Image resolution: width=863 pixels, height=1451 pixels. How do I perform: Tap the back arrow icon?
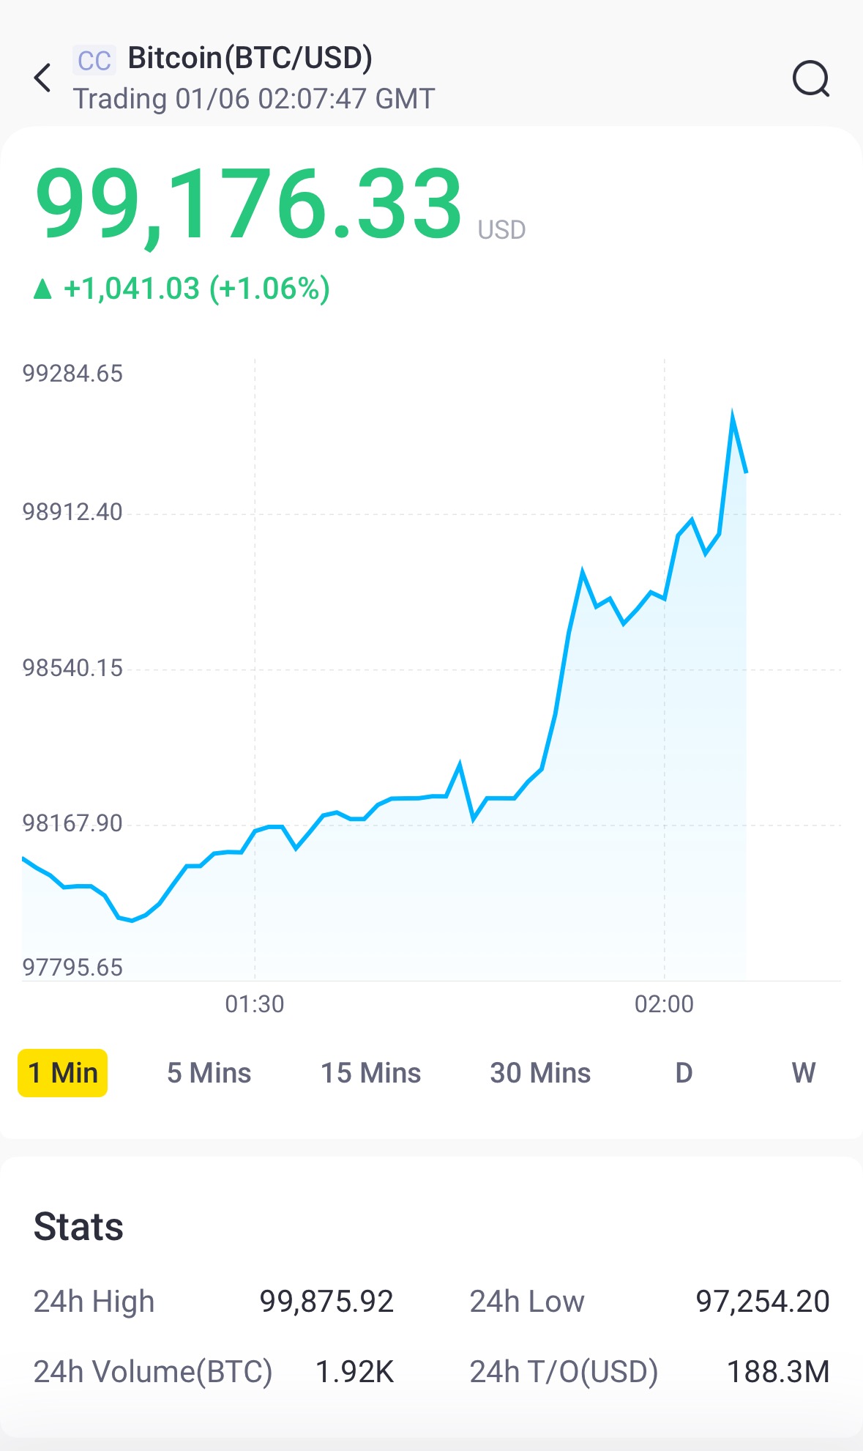coord(43,78)
